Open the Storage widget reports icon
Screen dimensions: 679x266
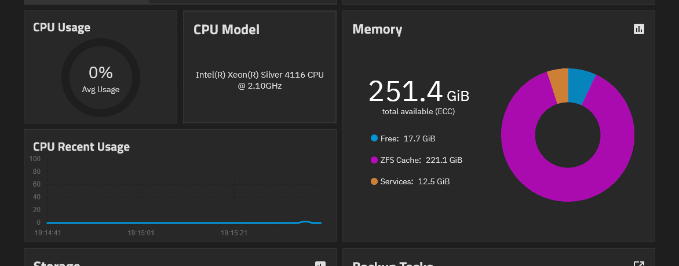click(320, 264)
